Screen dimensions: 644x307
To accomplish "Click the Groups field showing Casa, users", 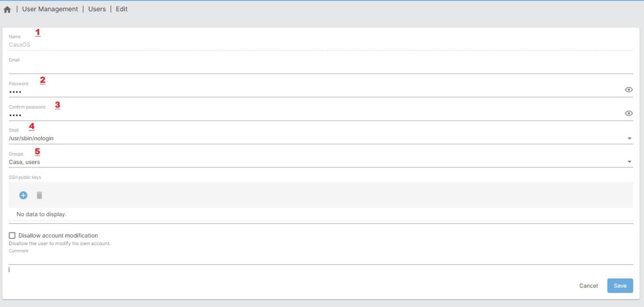I will point(201,162).
